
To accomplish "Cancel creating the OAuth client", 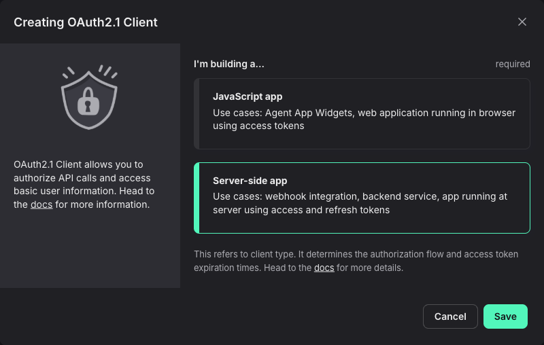I will (x=450, y=316).
